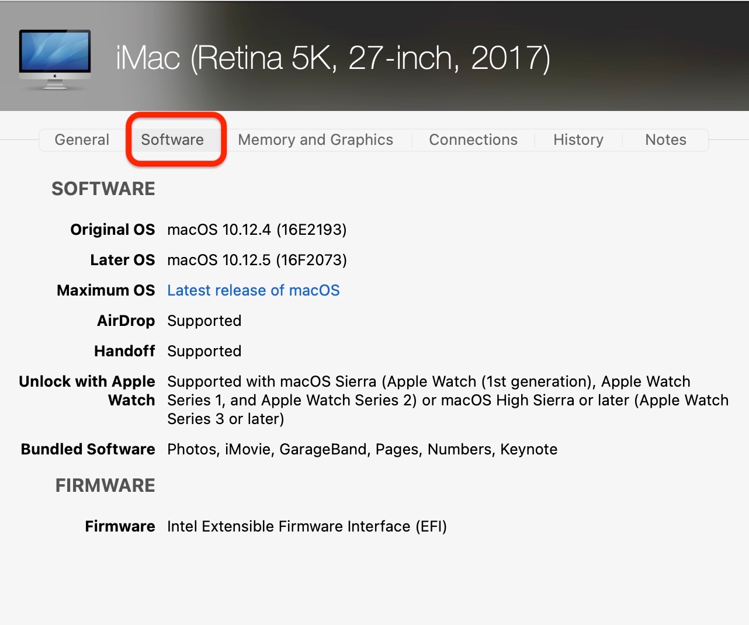Click the Handoff Supported value

[204, 351]
